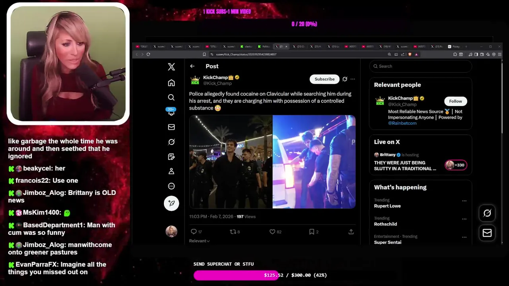The height and width of the screenshot is (286, 509).
Task: Open Leo AI sparkle icon in toolbar
Action: [488, 54]
